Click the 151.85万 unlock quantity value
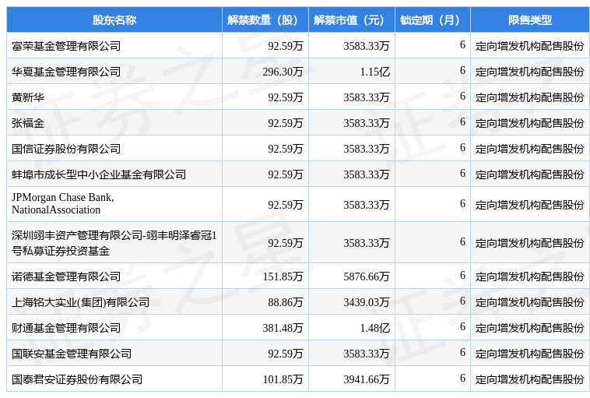The height and width of the screenshot is (398, 590). (x=283, y=276)
